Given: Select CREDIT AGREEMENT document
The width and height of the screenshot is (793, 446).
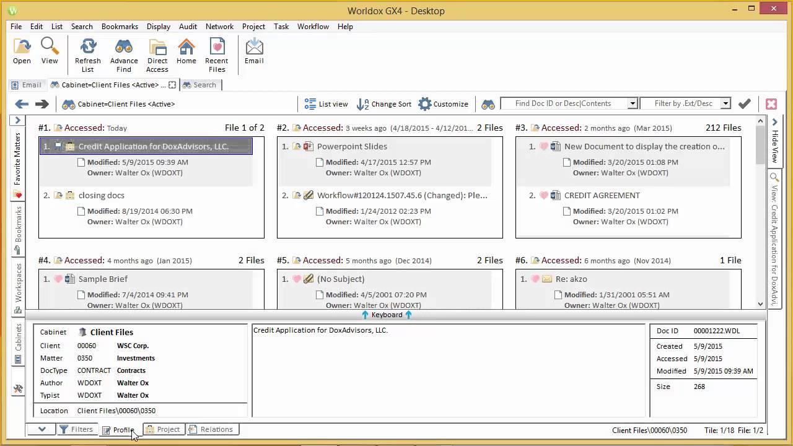Looking at the screenshot, I should [602, 195].
